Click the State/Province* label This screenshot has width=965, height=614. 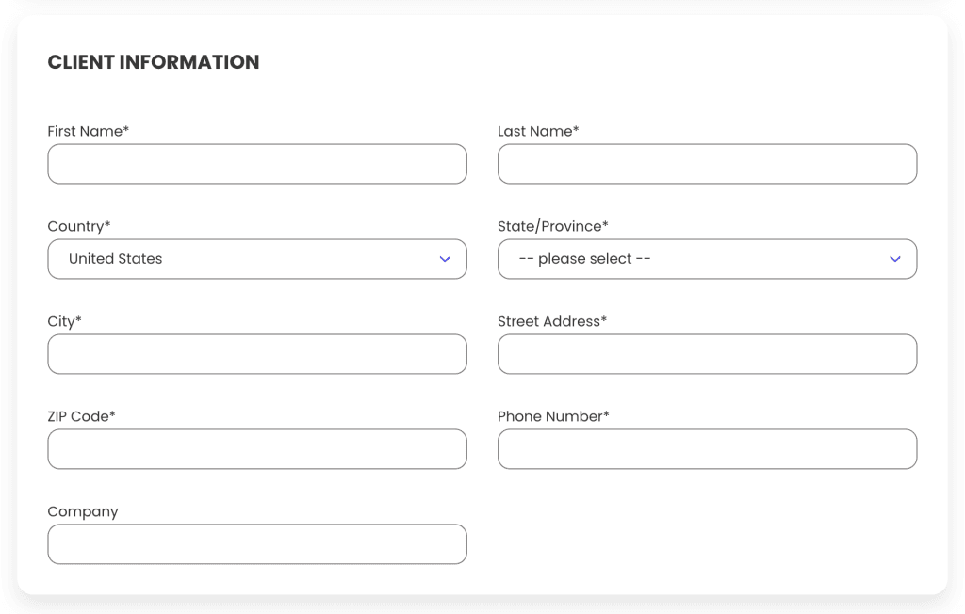(552, 226)
